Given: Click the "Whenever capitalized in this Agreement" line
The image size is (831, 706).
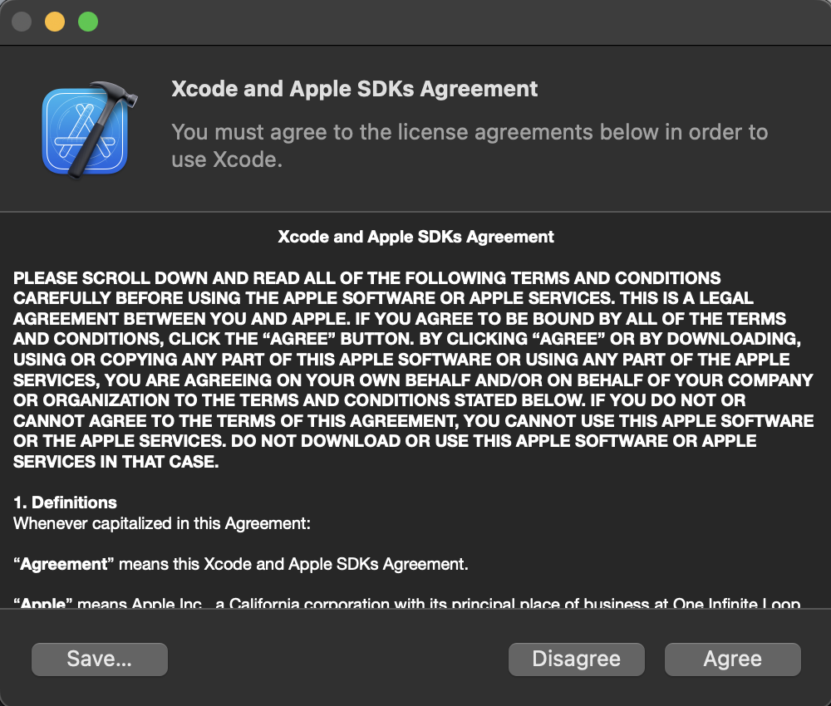Looking at the screenshot, I should click(x=162, y=524).
